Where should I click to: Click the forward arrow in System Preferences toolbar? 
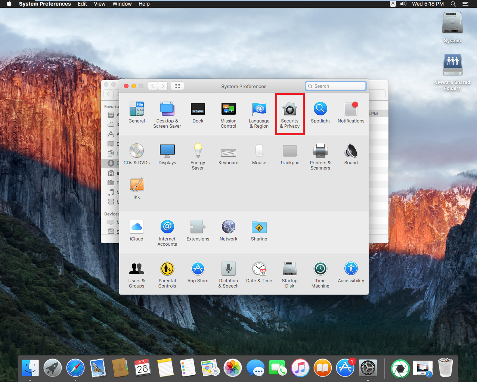(x=162, y=86)
